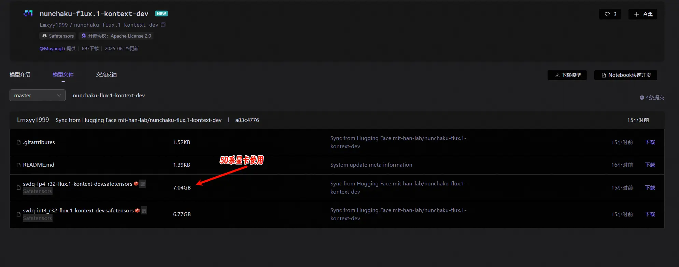Viewport: 679px width, 267px height.
Task: Click the file icon beside README.md
Action: pyautogui.click(x=19, y=165)
